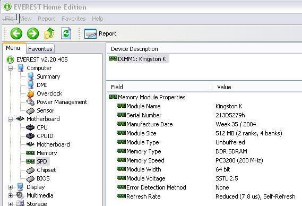The height and width of the screenshot is (206, 302).
Task: Click the Multimedia speaker icon
Action: (x=20, y=195)
